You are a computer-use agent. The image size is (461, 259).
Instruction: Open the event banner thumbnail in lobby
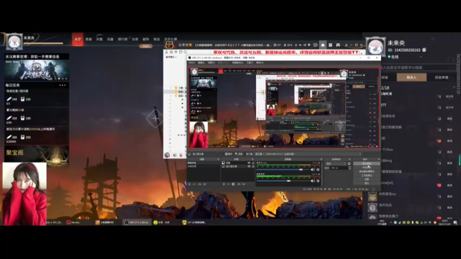(x=37, y=70)
